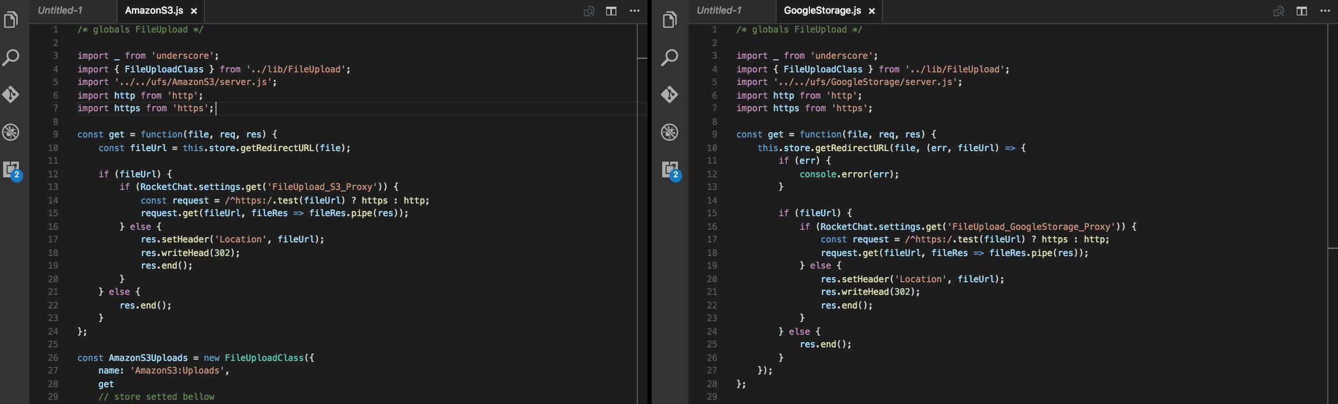
Task: Click '(err, fileUrl) =>' callback in GoogleStorage.js
Action: tap(970, 148)
